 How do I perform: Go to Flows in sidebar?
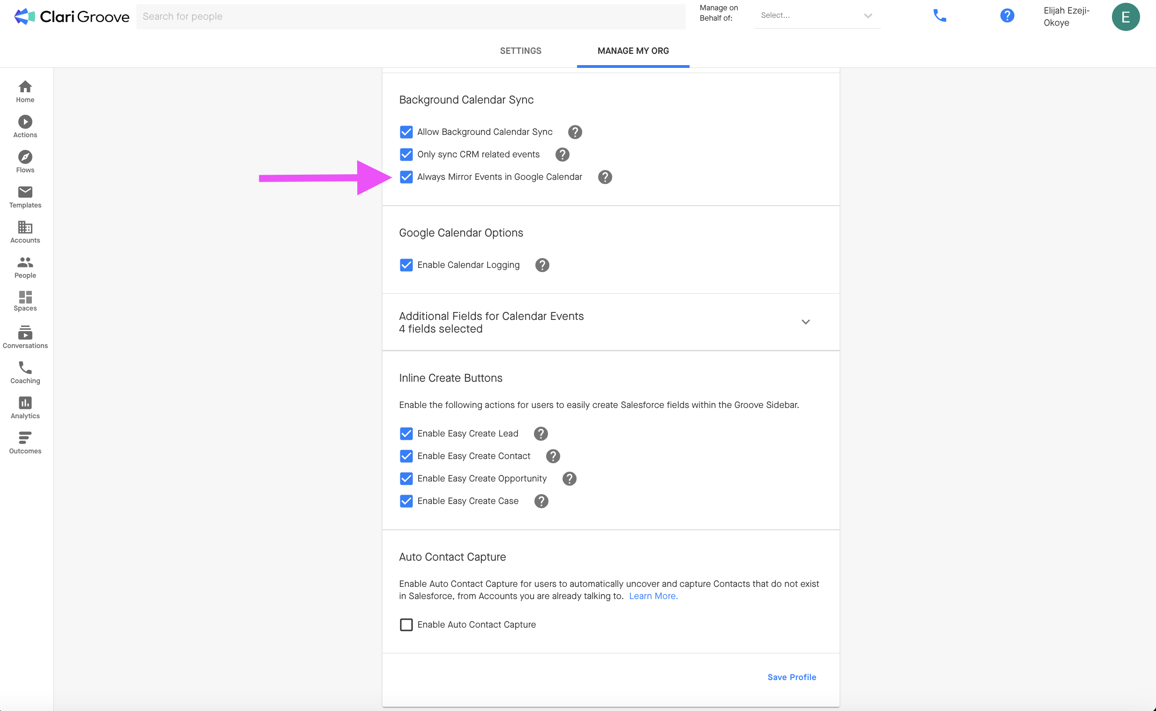click(25, 162)
